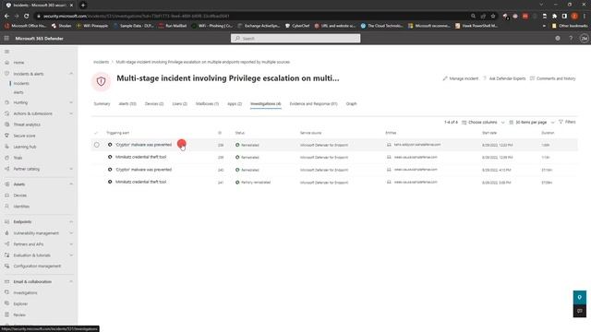
Task: Click the Learning hub icon
Action: tap(6, 147)
